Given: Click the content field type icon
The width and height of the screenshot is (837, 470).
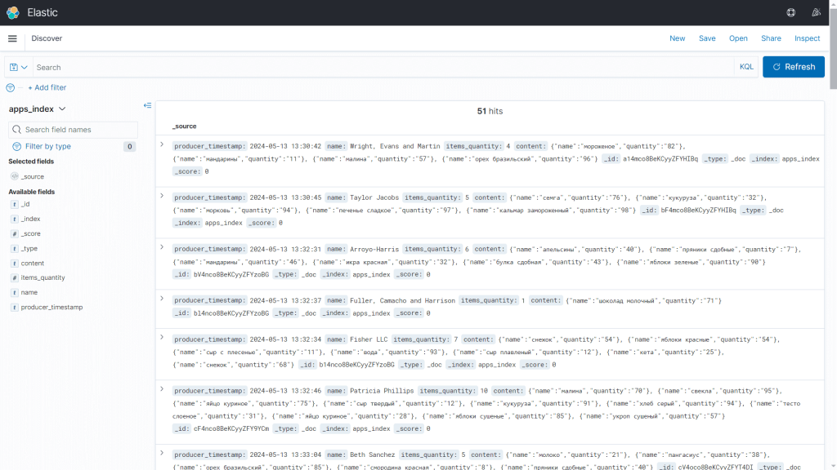Looking at the screenshot, I should pos(15,264).
